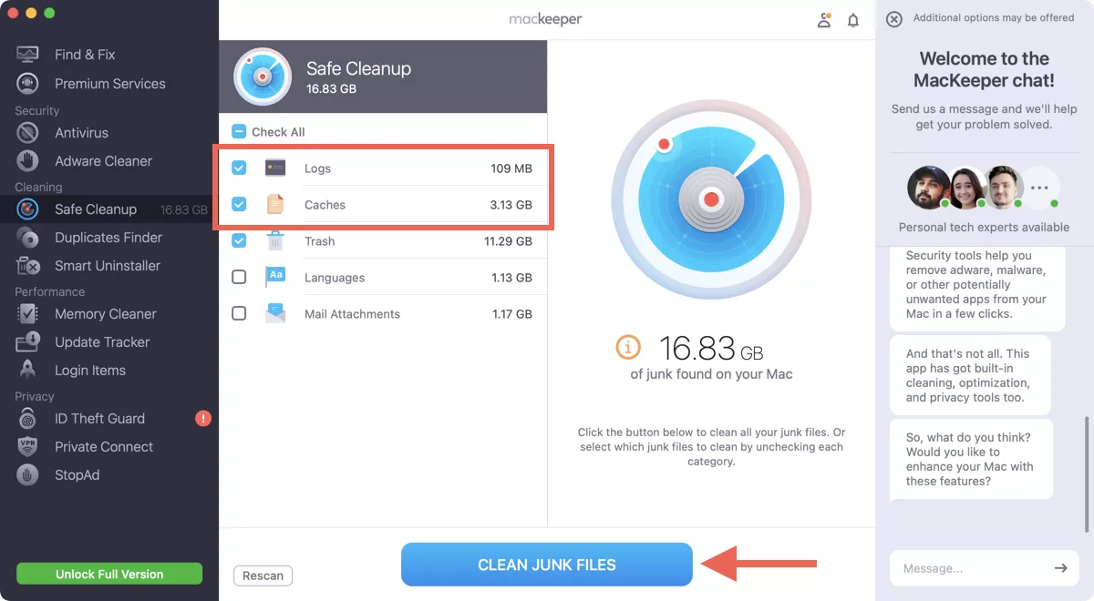Click the Duplicates Finder icon
Viewport: 1094px width, 601px height.
pos(28,238)
